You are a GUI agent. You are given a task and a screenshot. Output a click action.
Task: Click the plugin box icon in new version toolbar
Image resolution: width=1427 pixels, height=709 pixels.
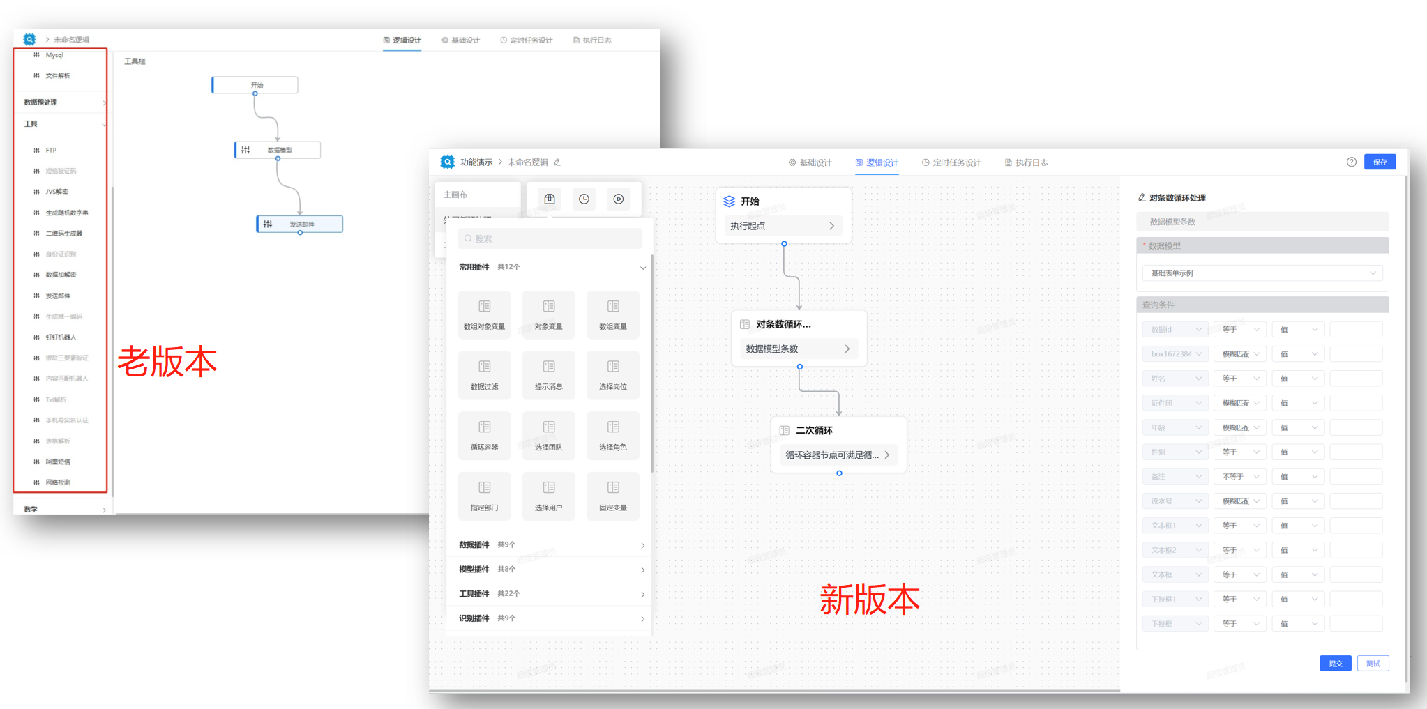pos(550,199)
